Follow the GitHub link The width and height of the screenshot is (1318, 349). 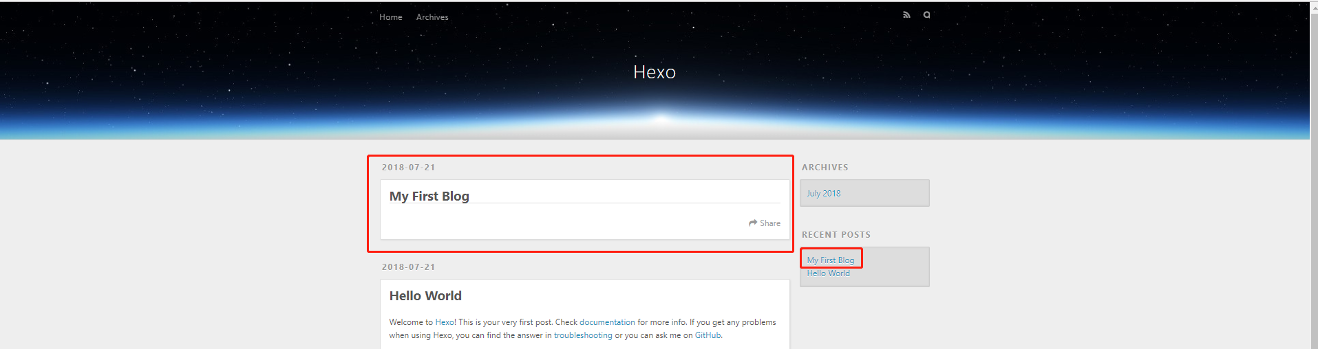coord(708,335)
